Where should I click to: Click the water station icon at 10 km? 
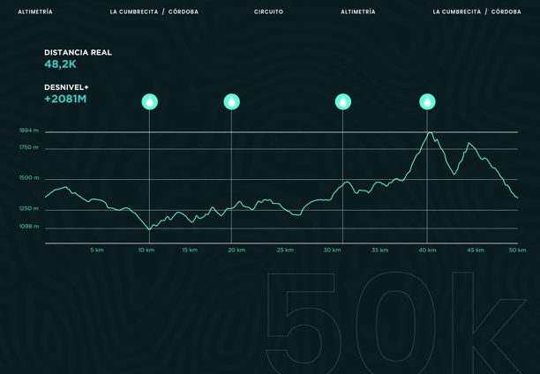[x=150, y=102]
